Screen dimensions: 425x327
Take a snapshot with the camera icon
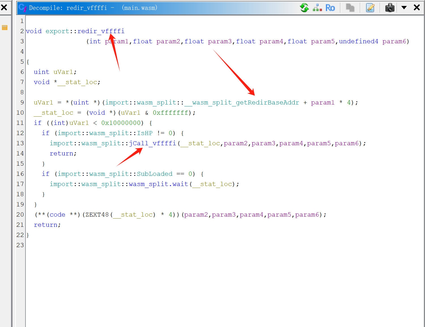click(390, 8)
